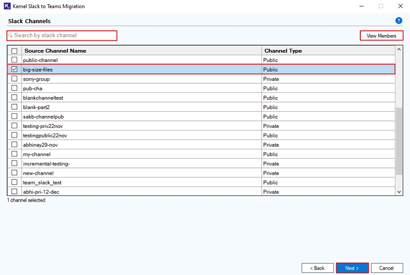The height and width of the screenshot is (275, 410).
Task: Select the big-size-files channel name
Action: 38,70
